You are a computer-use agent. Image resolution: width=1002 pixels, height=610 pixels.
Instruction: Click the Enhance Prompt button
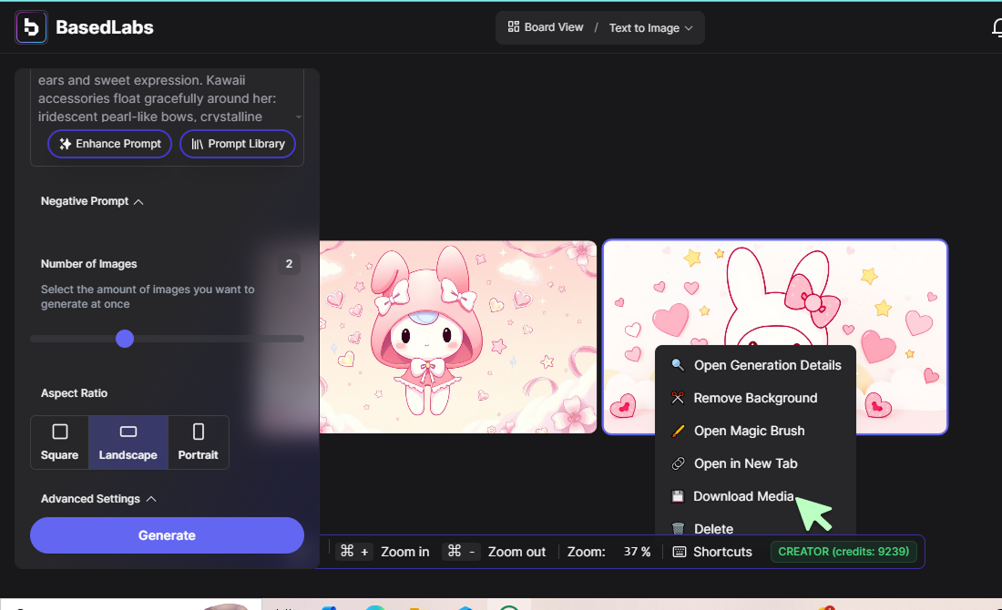click(109, 144)
